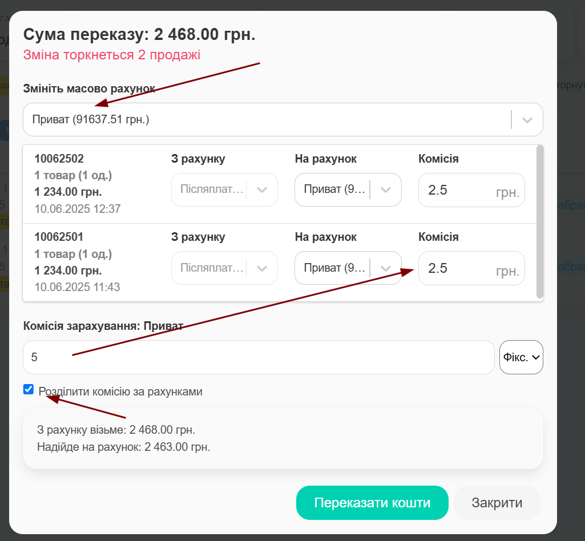Click the chevron of 'На рахунок' for sale 10062501

click(x=386, y=268)
